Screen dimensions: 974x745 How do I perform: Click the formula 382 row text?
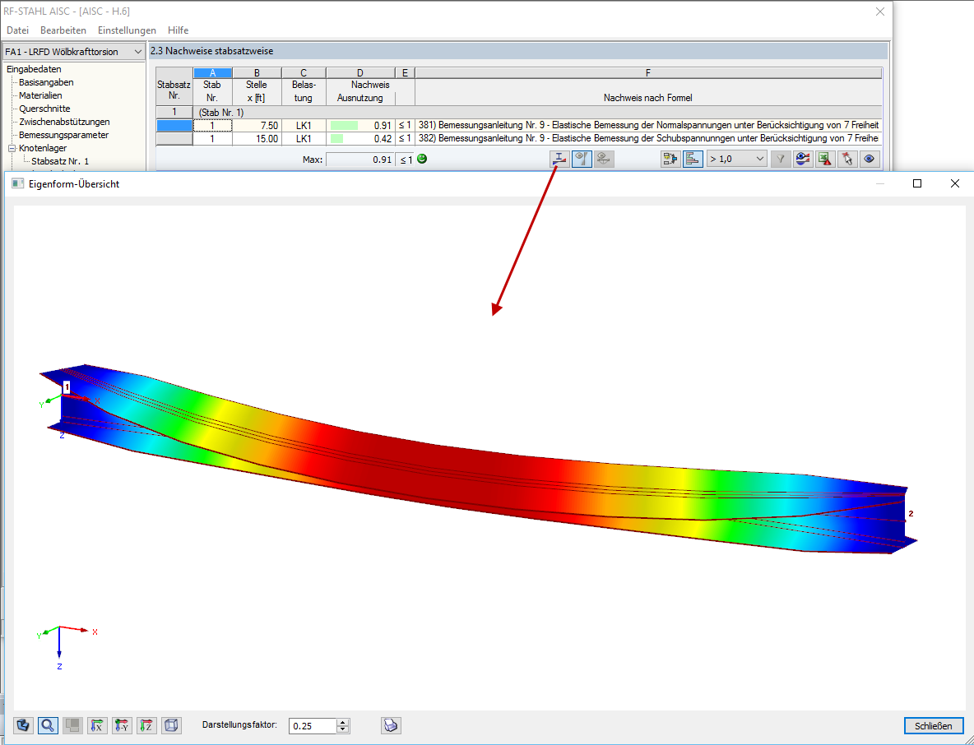pyautogui.click(x=648, y=138)
